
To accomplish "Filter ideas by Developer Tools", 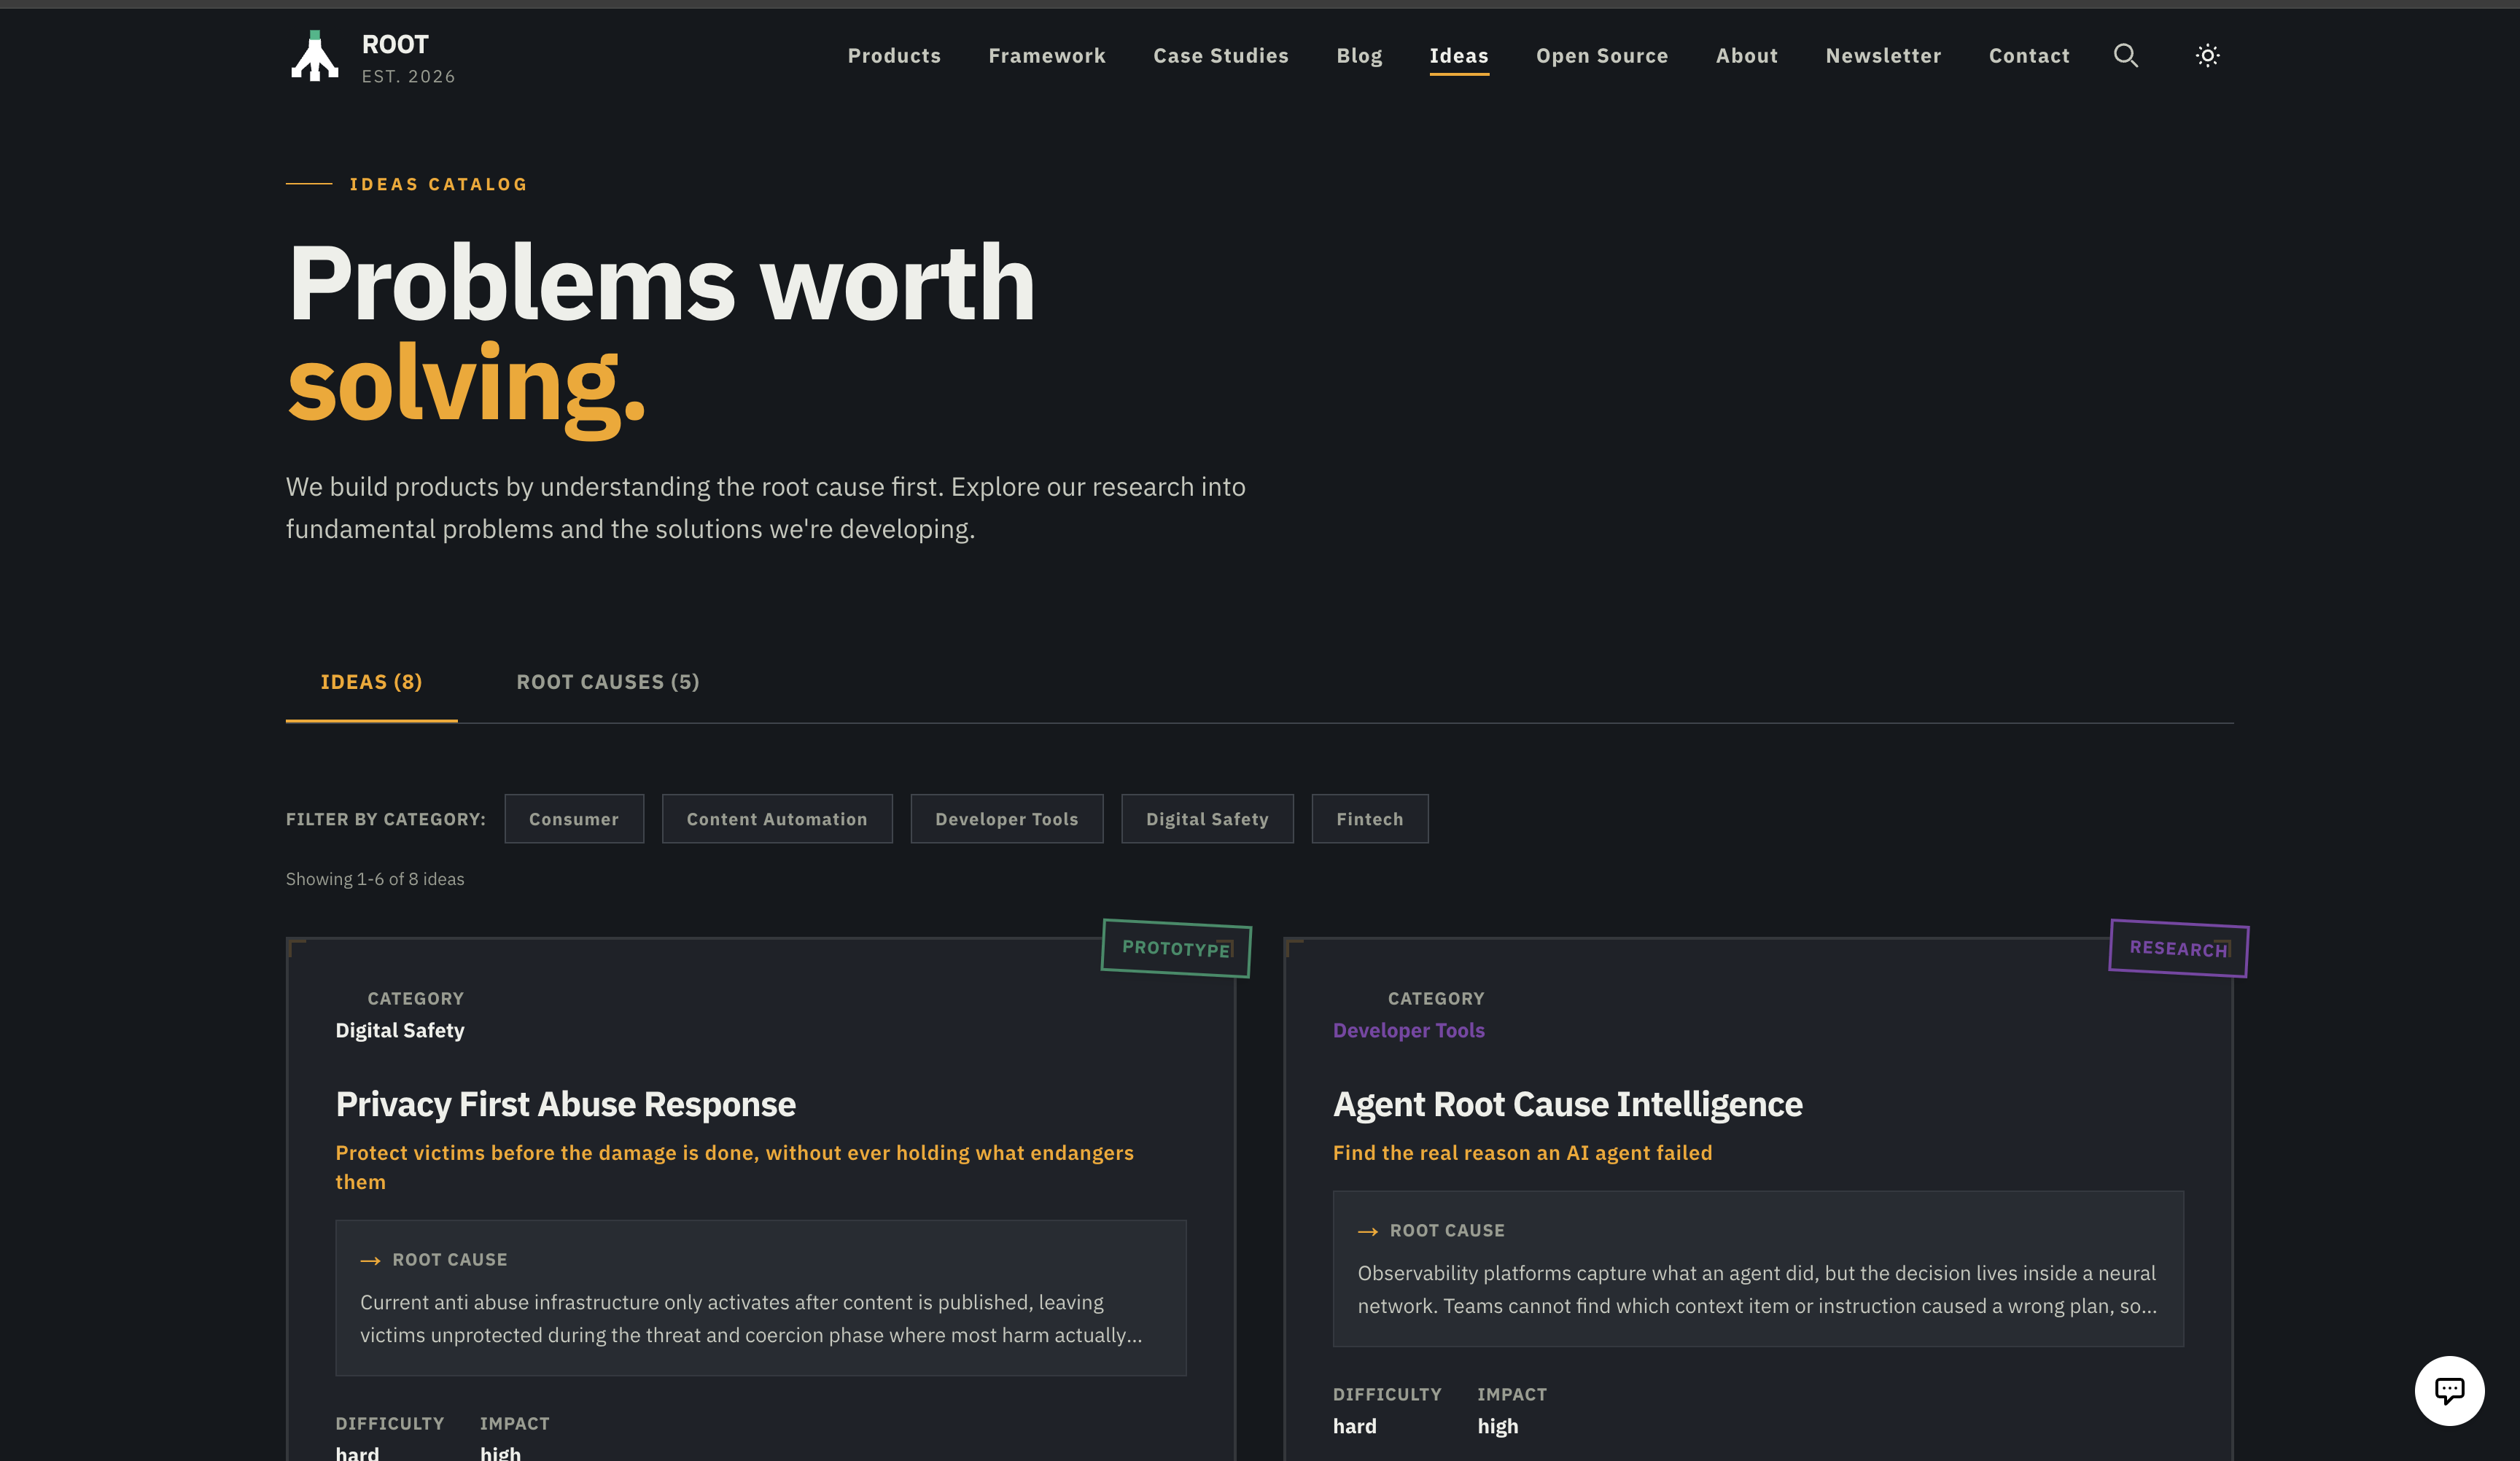I will coord(1006,819).
